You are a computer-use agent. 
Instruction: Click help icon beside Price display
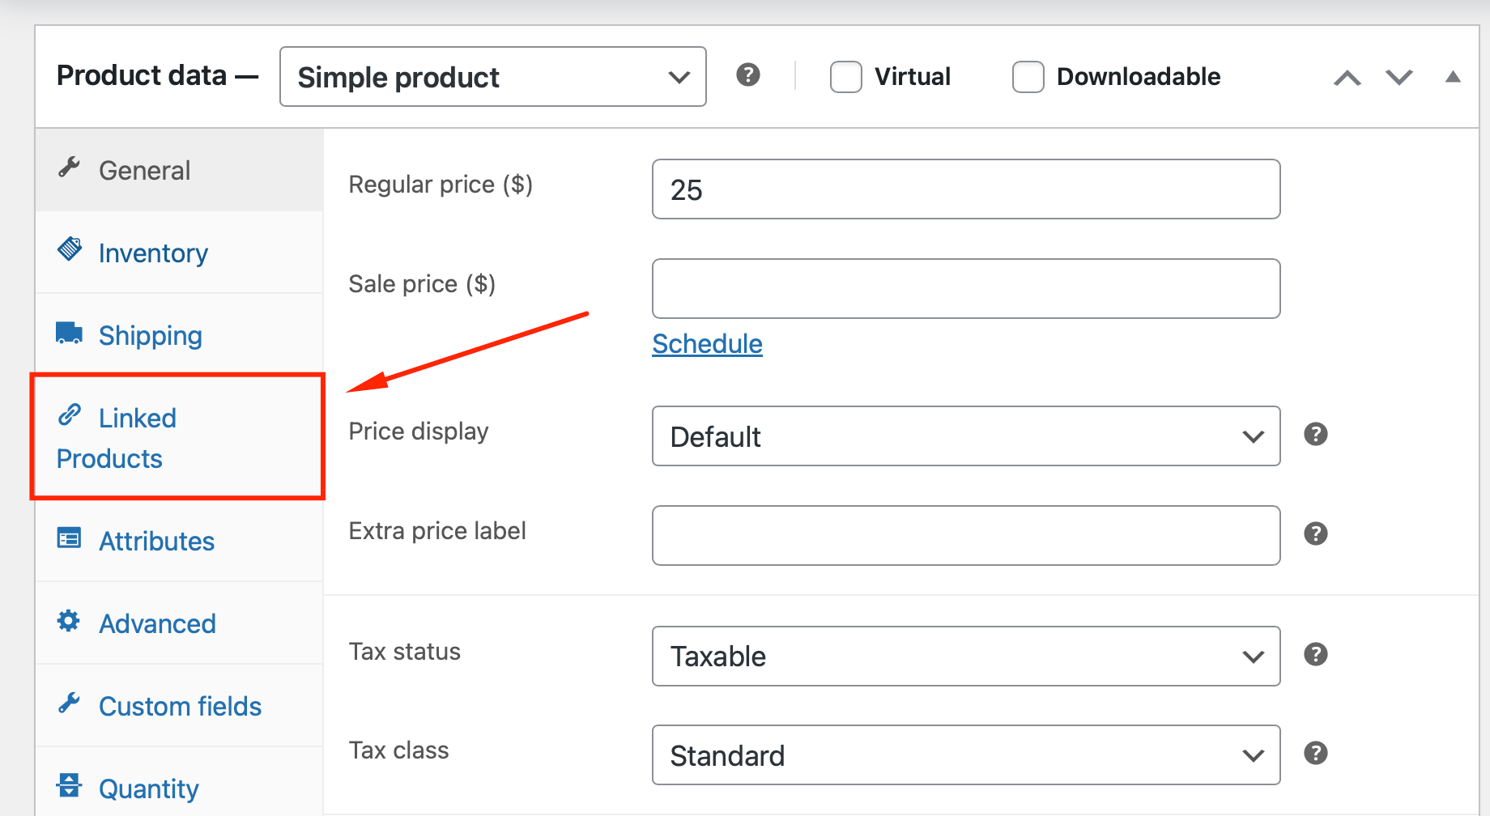pyautogui.click(x=1316, y=434)
